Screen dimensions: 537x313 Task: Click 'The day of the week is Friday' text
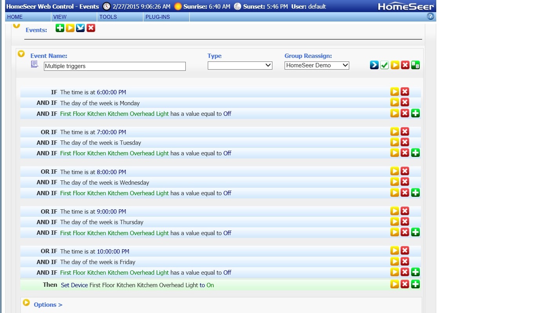pos(98,262)
